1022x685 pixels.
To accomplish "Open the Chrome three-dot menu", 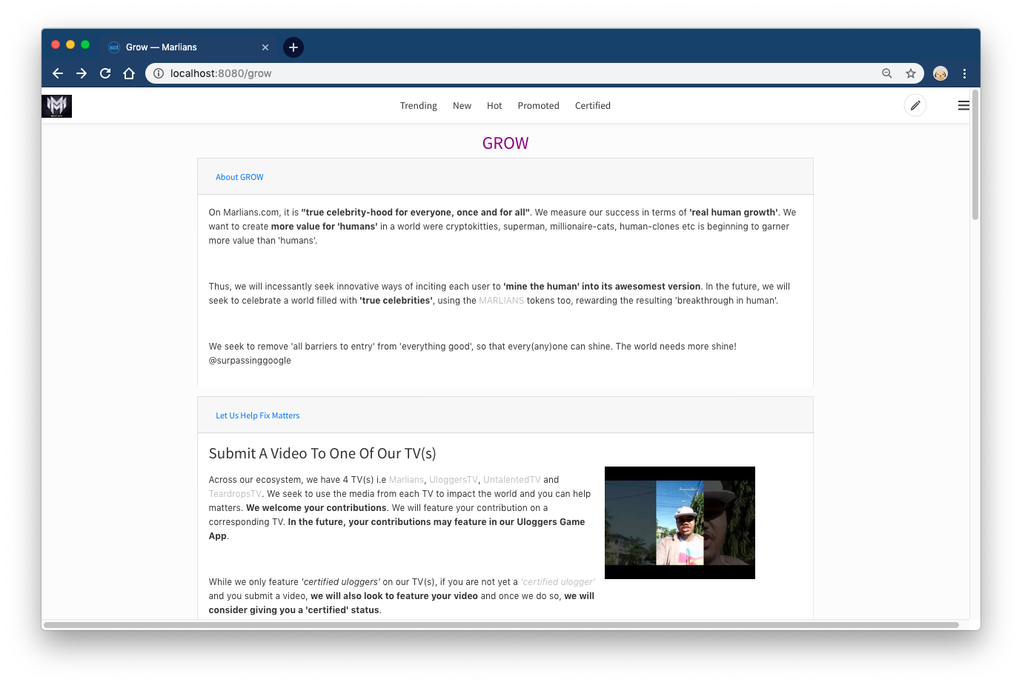I will point(964,73).
